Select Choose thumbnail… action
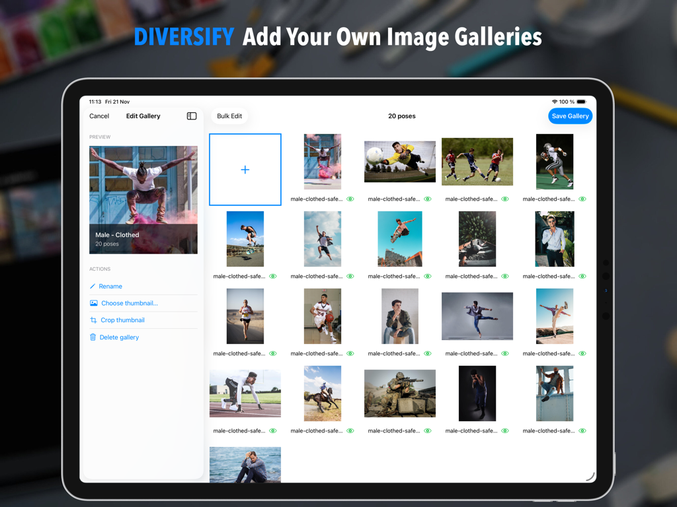The image size is (677, 507). [130, 304]
